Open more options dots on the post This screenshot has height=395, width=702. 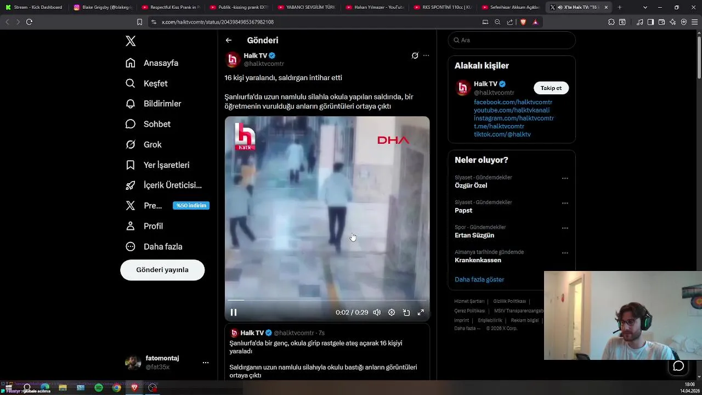[x=426, y=55]
